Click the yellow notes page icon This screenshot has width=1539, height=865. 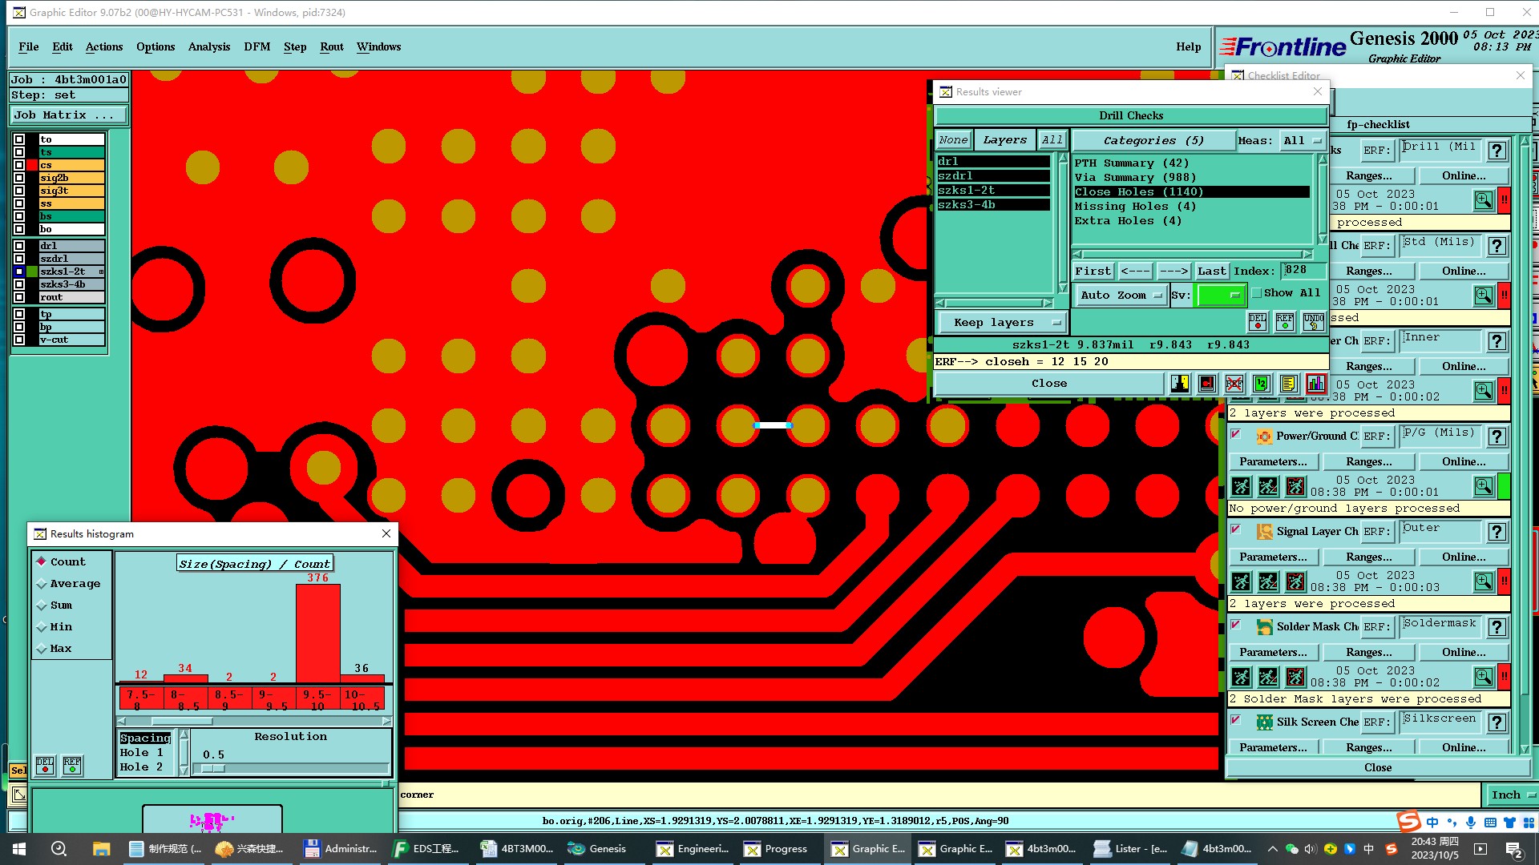pyautogui.click(x=1288, y=384)
